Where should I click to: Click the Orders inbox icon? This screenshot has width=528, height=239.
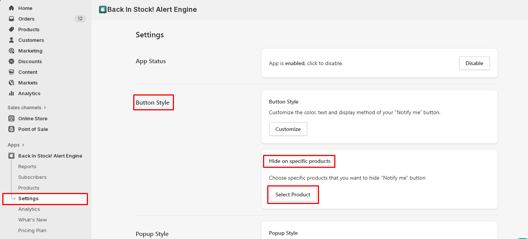click(11, 19)
